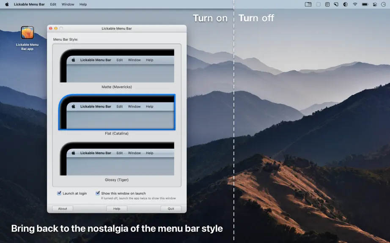Open the Apple menu
Screen dimensions: 390x243
pyautogui.click(x=7, y=4)
